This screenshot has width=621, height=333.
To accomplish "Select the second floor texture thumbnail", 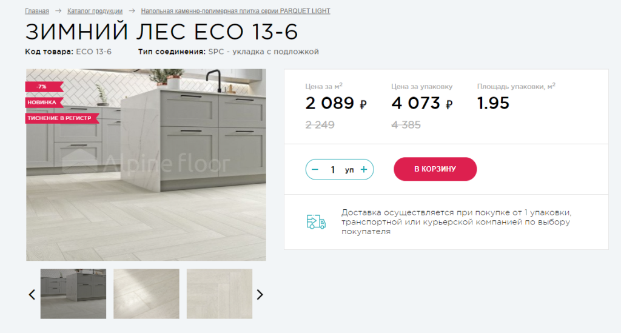I will (146, 294).
